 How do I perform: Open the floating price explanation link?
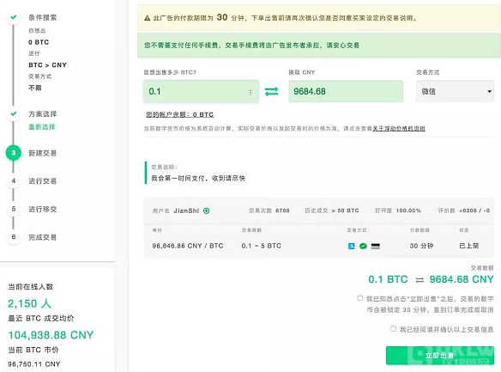(399, 129)
